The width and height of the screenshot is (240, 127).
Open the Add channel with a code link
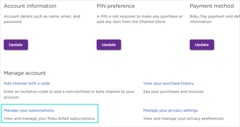coord(27,83)
